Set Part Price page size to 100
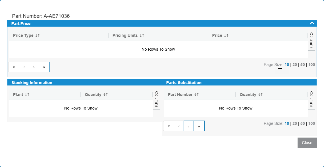This screenshot has width=324, height=167. [x=311, y=65]
